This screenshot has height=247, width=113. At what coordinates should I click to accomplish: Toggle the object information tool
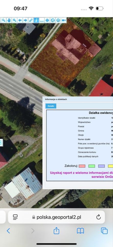coord(36,20)
